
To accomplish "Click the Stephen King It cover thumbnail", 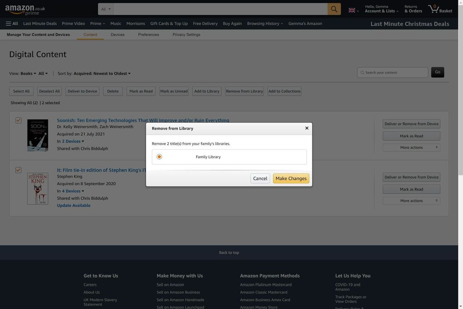I will click(38, 189).
